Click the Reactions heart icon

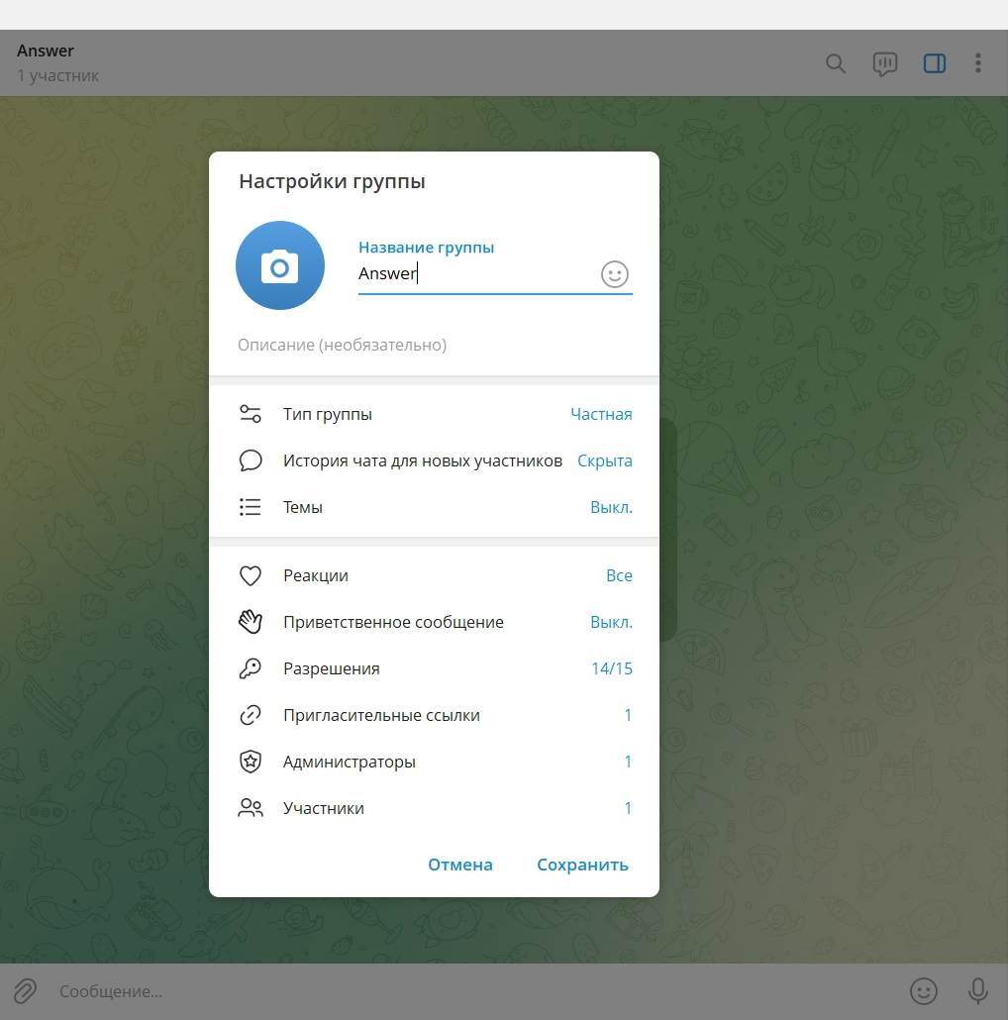tap(251, 575)
